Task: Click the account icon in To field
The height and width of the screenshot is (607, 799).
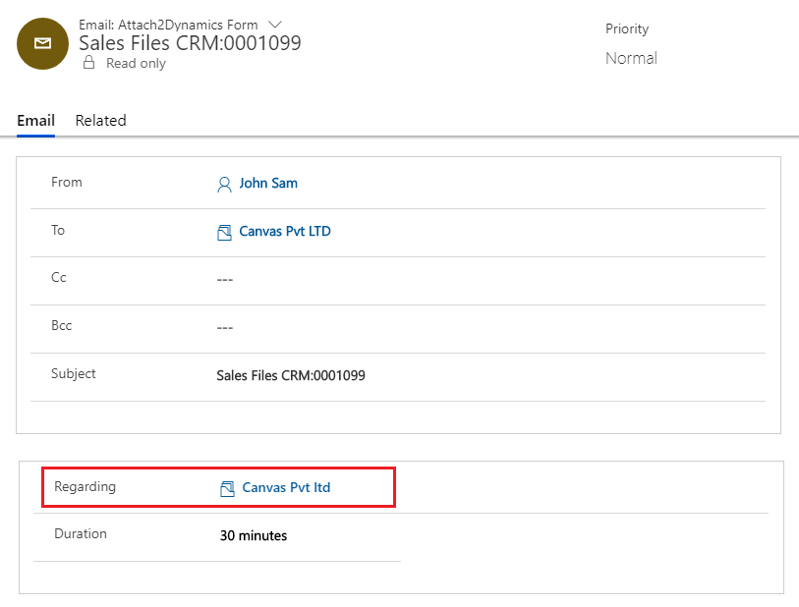Action: click(224, 232)
